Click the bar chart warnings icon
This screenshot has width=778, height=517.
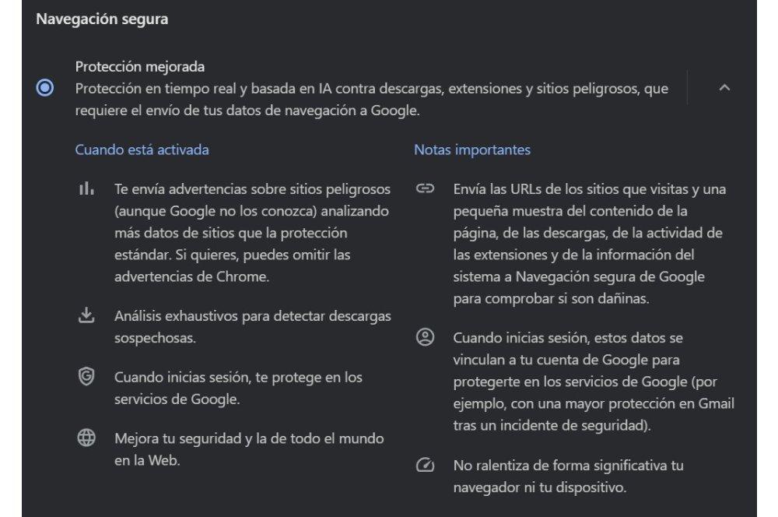click(86, 189)
